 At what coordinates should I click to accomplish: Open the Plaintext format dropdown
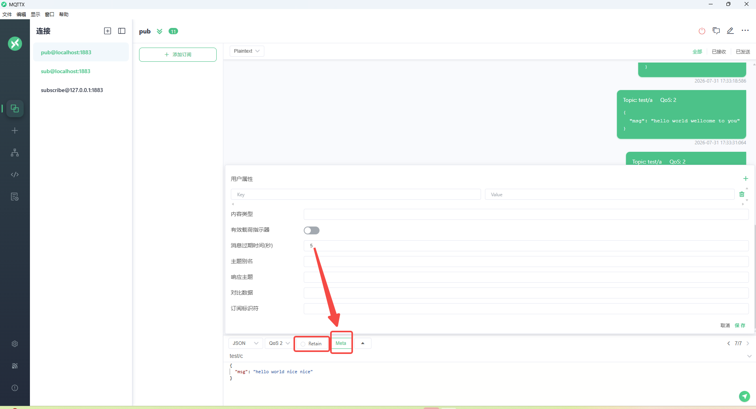click(247, 51)
